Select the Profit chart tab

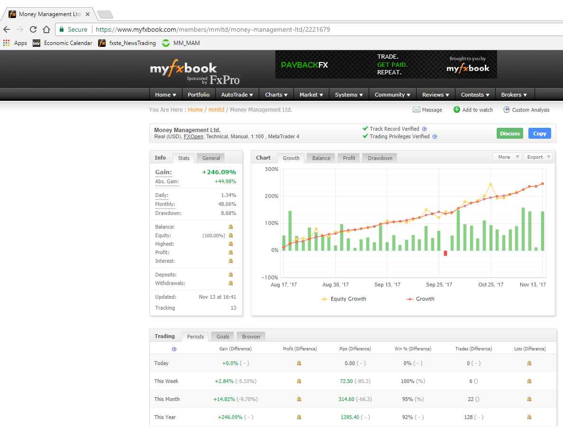pyautogui.click(x=349, y=158)
